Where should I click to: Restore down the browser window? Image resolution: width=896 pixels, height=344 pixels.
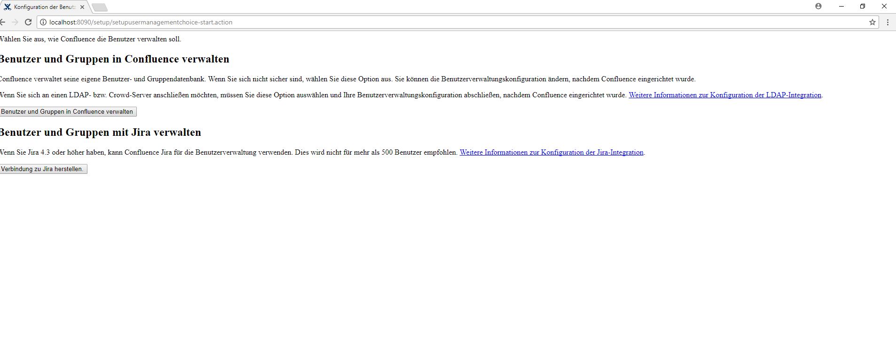(863, 6)
